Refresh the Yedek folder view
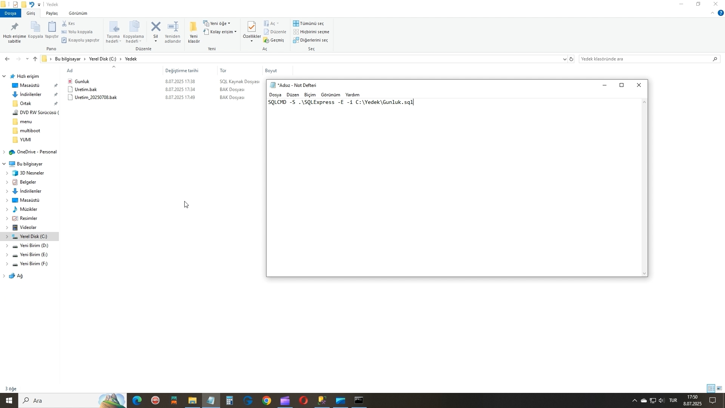Image resolution: width=725 pixels, height=408 pixels. click(571, 59)
